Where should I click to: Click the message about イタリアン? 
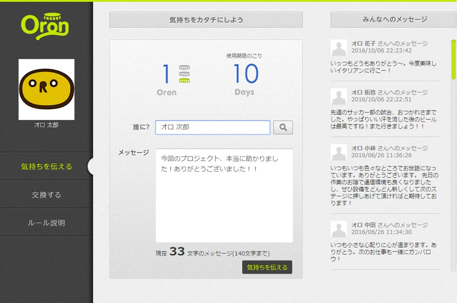384,67
